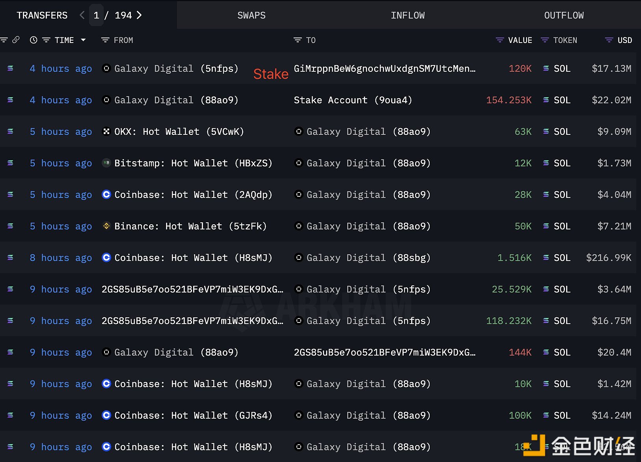
Task: Switch to the INFLOW tab
Action: (x=407, y=15)
